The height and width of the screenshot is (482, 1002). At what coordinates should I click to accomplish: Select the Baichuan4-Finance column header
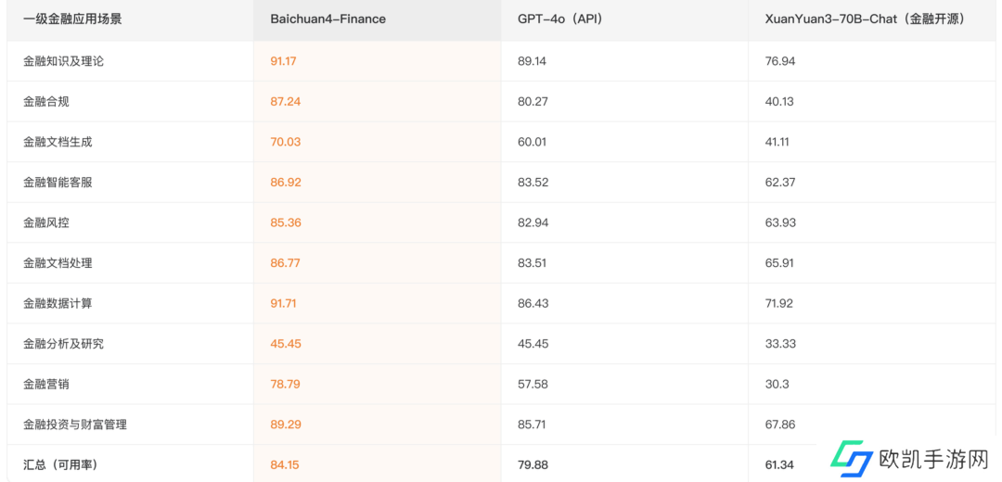pyautogui.click(x=328, y=19)
